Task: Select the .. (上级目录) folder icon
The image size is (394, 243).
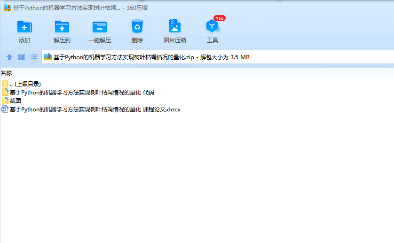Action: [x=5, y=84]
